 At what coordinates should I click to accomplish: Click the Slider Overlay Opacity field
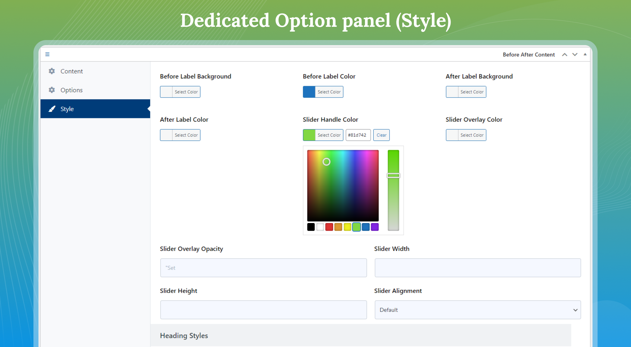point(263,268)
